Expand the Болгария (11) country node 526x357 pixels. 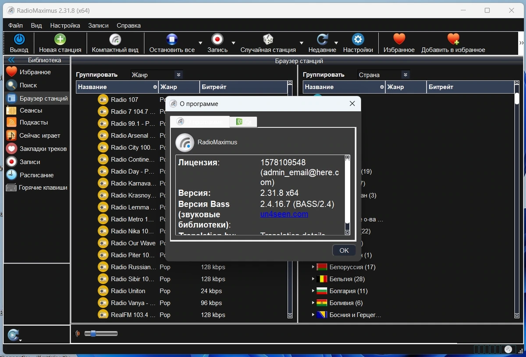(313, 291)
